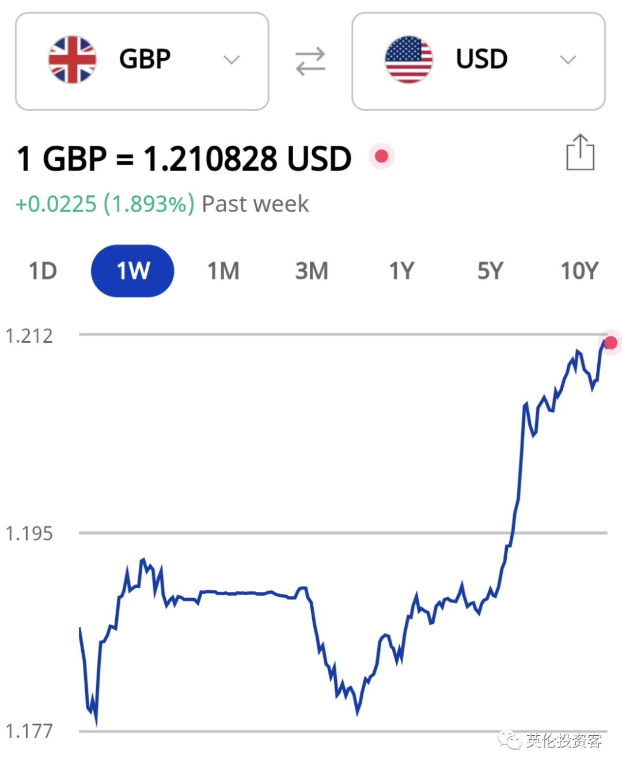
Task: Show the 5Y chart range
Action: click(x=490, y=271)
